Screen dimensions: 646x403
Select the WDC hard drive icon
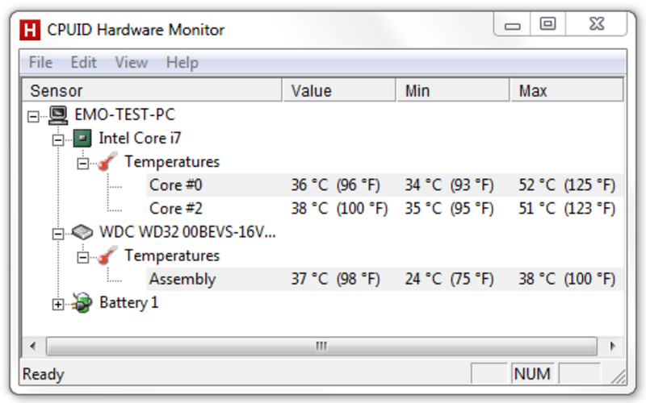click(x=82, y=232)
